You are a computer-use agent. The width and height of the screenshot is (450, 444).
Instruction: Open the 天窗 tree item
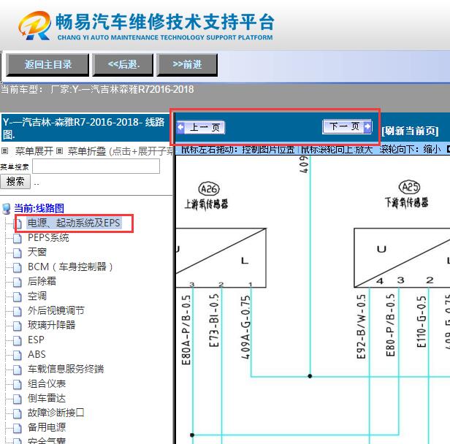point(37,252)
